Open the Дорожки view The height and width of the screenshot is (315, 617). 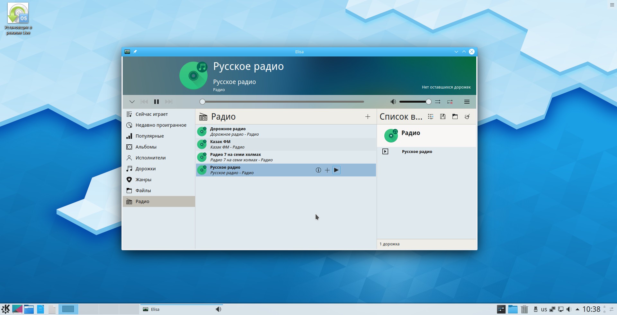pyautogui.click(x=159, y=169)
